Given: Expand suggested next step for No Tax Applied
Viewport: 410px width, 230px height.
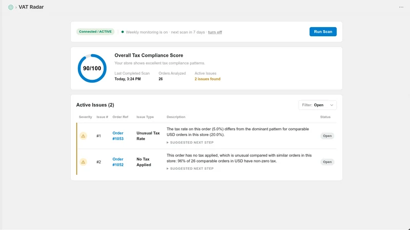Looking at the screenshot, I should tap(190, 169).
